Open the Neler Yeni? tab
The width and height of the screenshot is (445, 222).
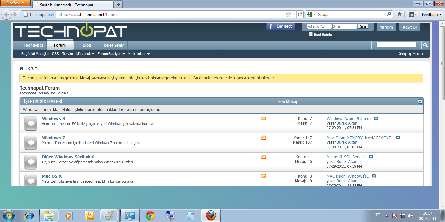114,45
